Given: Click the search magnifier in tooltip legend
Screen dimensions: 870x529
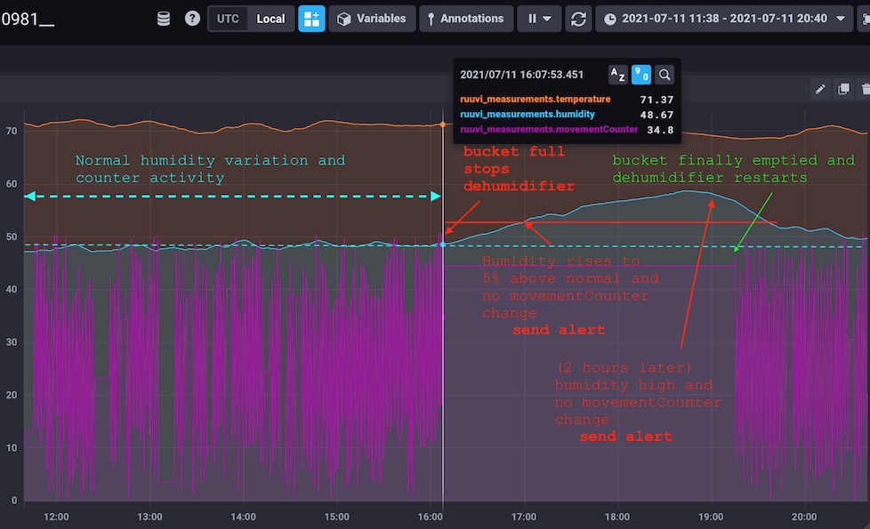Looking at the screenshot, I should tap(665, 75).
